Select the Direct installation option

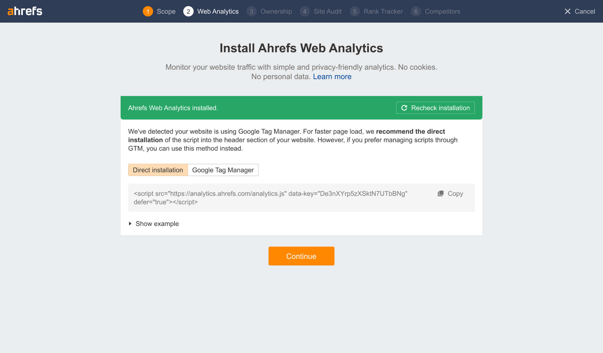tap(158, 170)
